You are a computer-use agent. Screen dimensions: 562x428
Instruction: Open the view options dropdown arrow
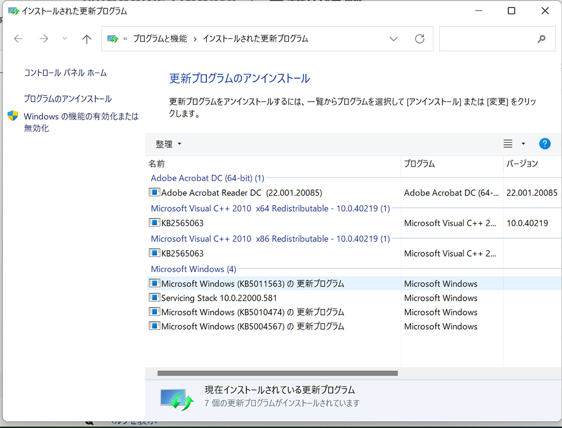(522, 143)
